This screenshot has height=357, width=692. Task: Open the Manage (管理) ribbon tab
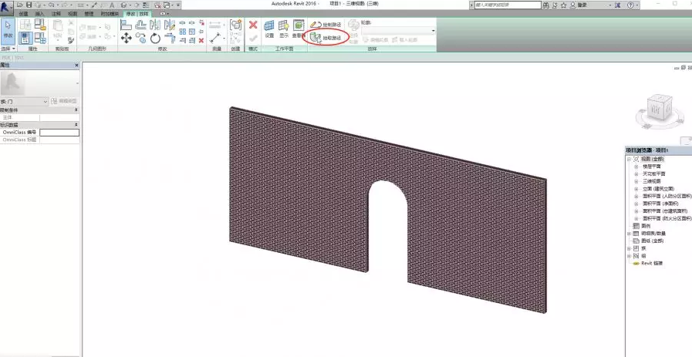[89, 14]
